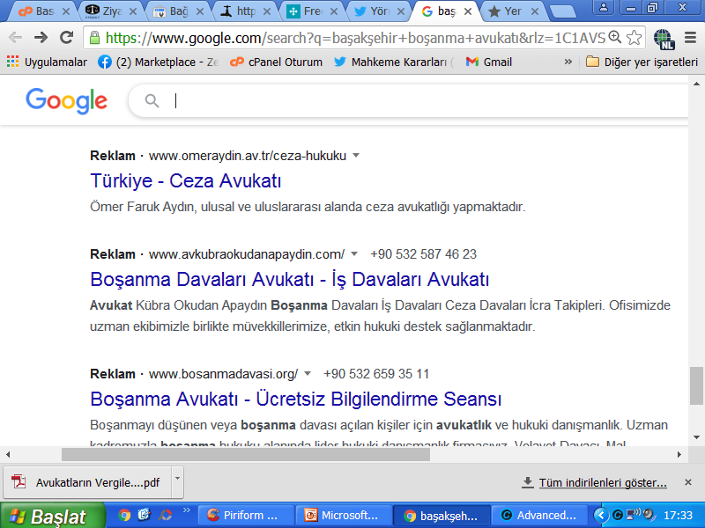Open a new tab with the new-tab button
This screenshot has height=528, width=705.
(x=562, y=11)
